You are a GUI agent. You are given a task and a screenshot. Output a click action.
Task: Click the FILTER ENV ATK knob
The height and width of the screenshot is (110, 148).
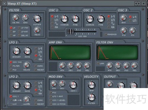pyautogui.click(x=110, y=66)
